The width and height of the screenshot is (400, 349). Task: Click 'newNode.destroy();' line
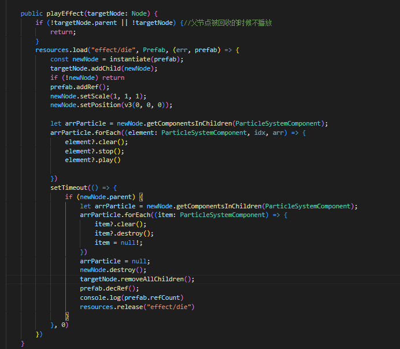tap(113, 270)
